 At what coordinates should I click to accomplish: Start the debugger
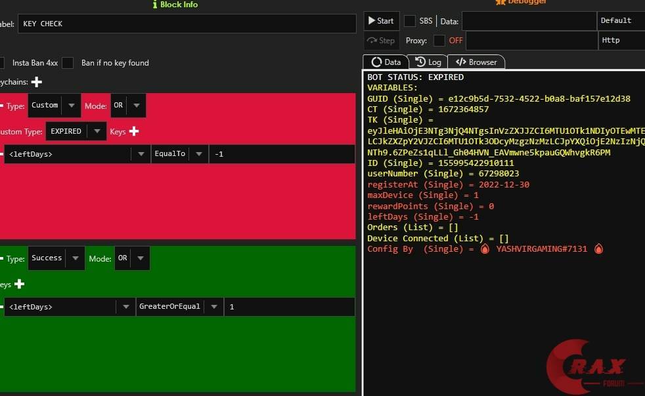tap(382, 21)
